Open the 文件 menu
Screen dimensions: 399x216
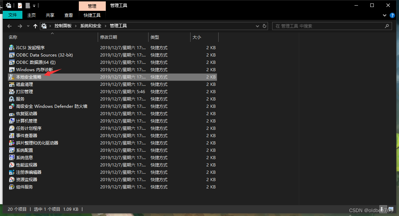13,15
